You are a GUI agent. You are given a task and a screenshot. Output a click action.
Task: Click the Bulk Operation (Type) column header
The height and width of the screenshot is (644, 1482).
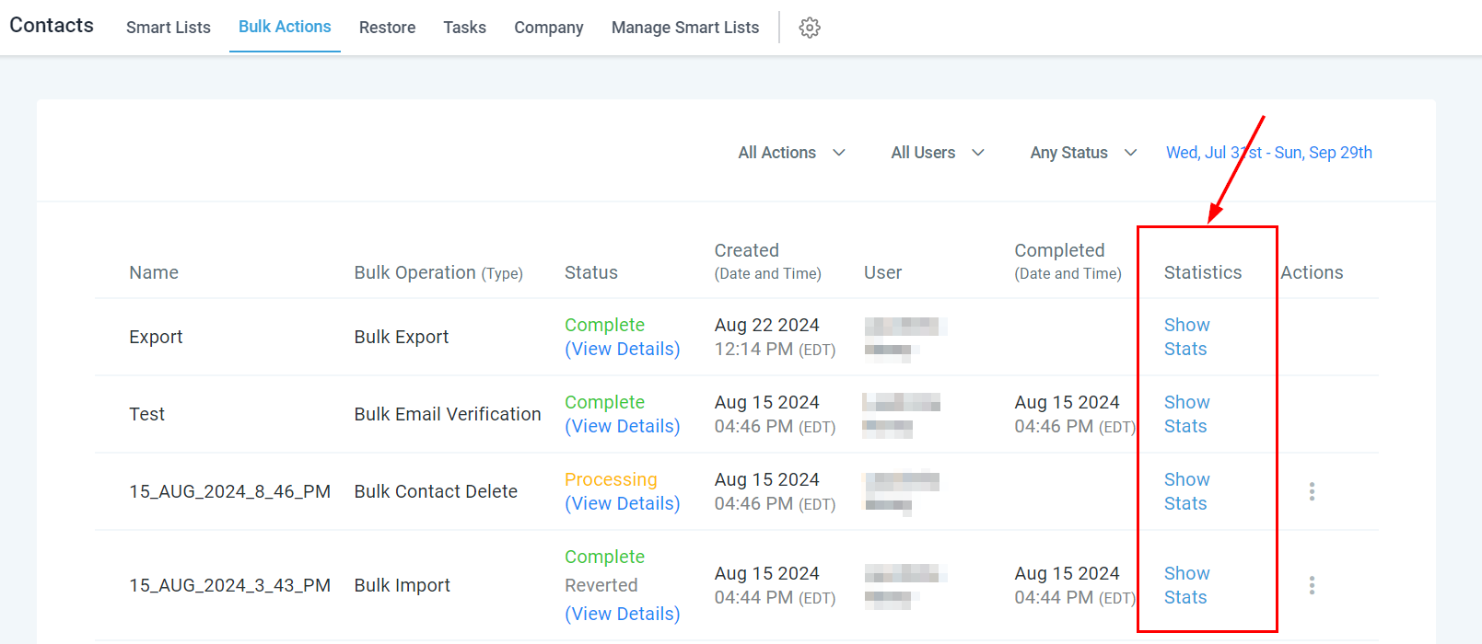coord(438,272)
